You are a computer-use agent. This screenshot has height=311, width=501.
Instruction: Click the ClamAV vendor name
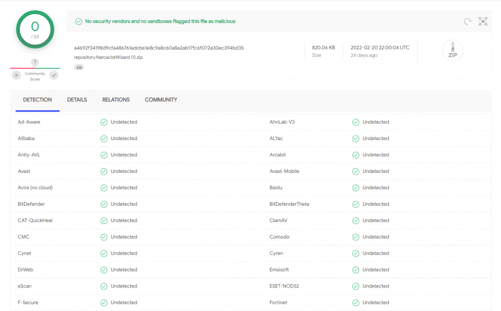[279, 220]
